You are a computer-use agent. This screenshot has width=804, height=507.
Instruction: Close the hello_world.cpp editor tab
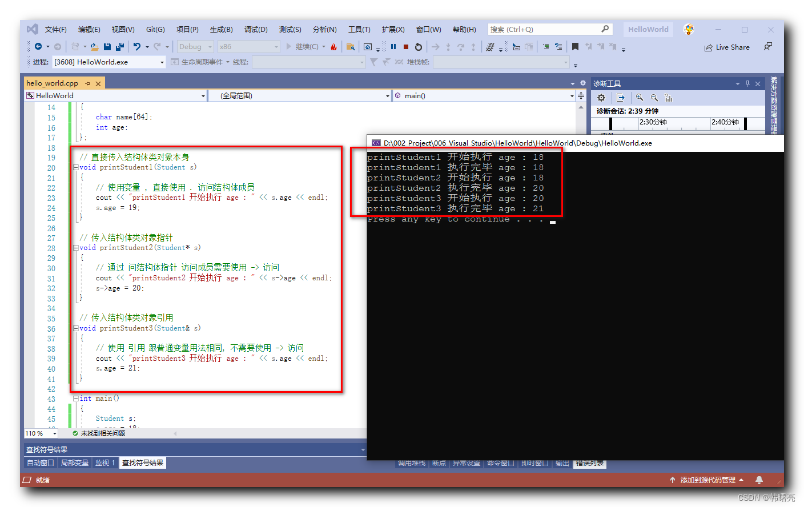pos(98,83)
